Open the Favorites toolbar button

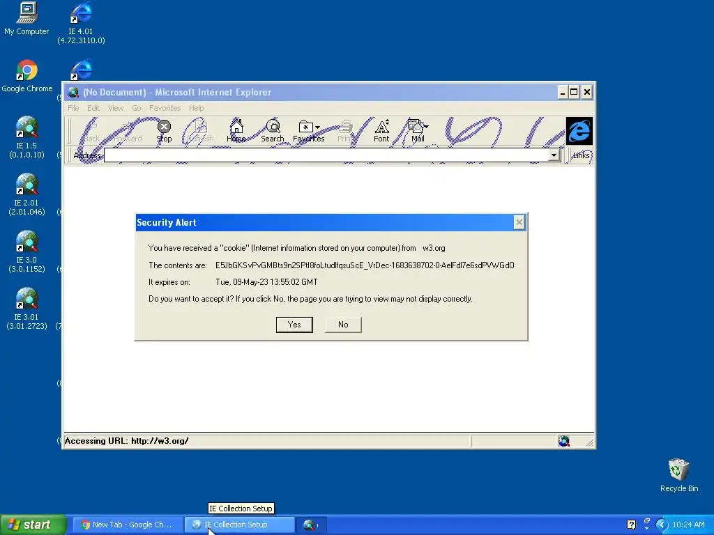(308, 130)
